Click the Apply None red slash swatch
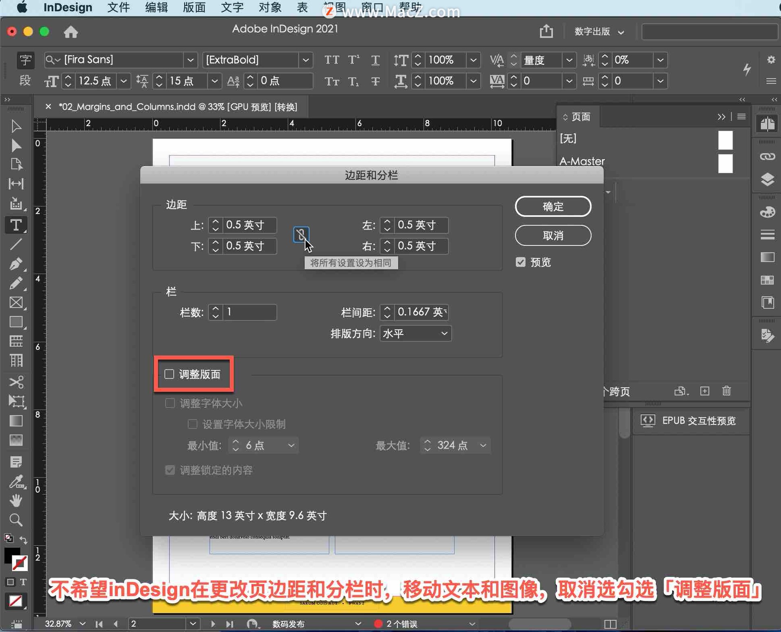 pyautogui.click(x=16, y=601)
